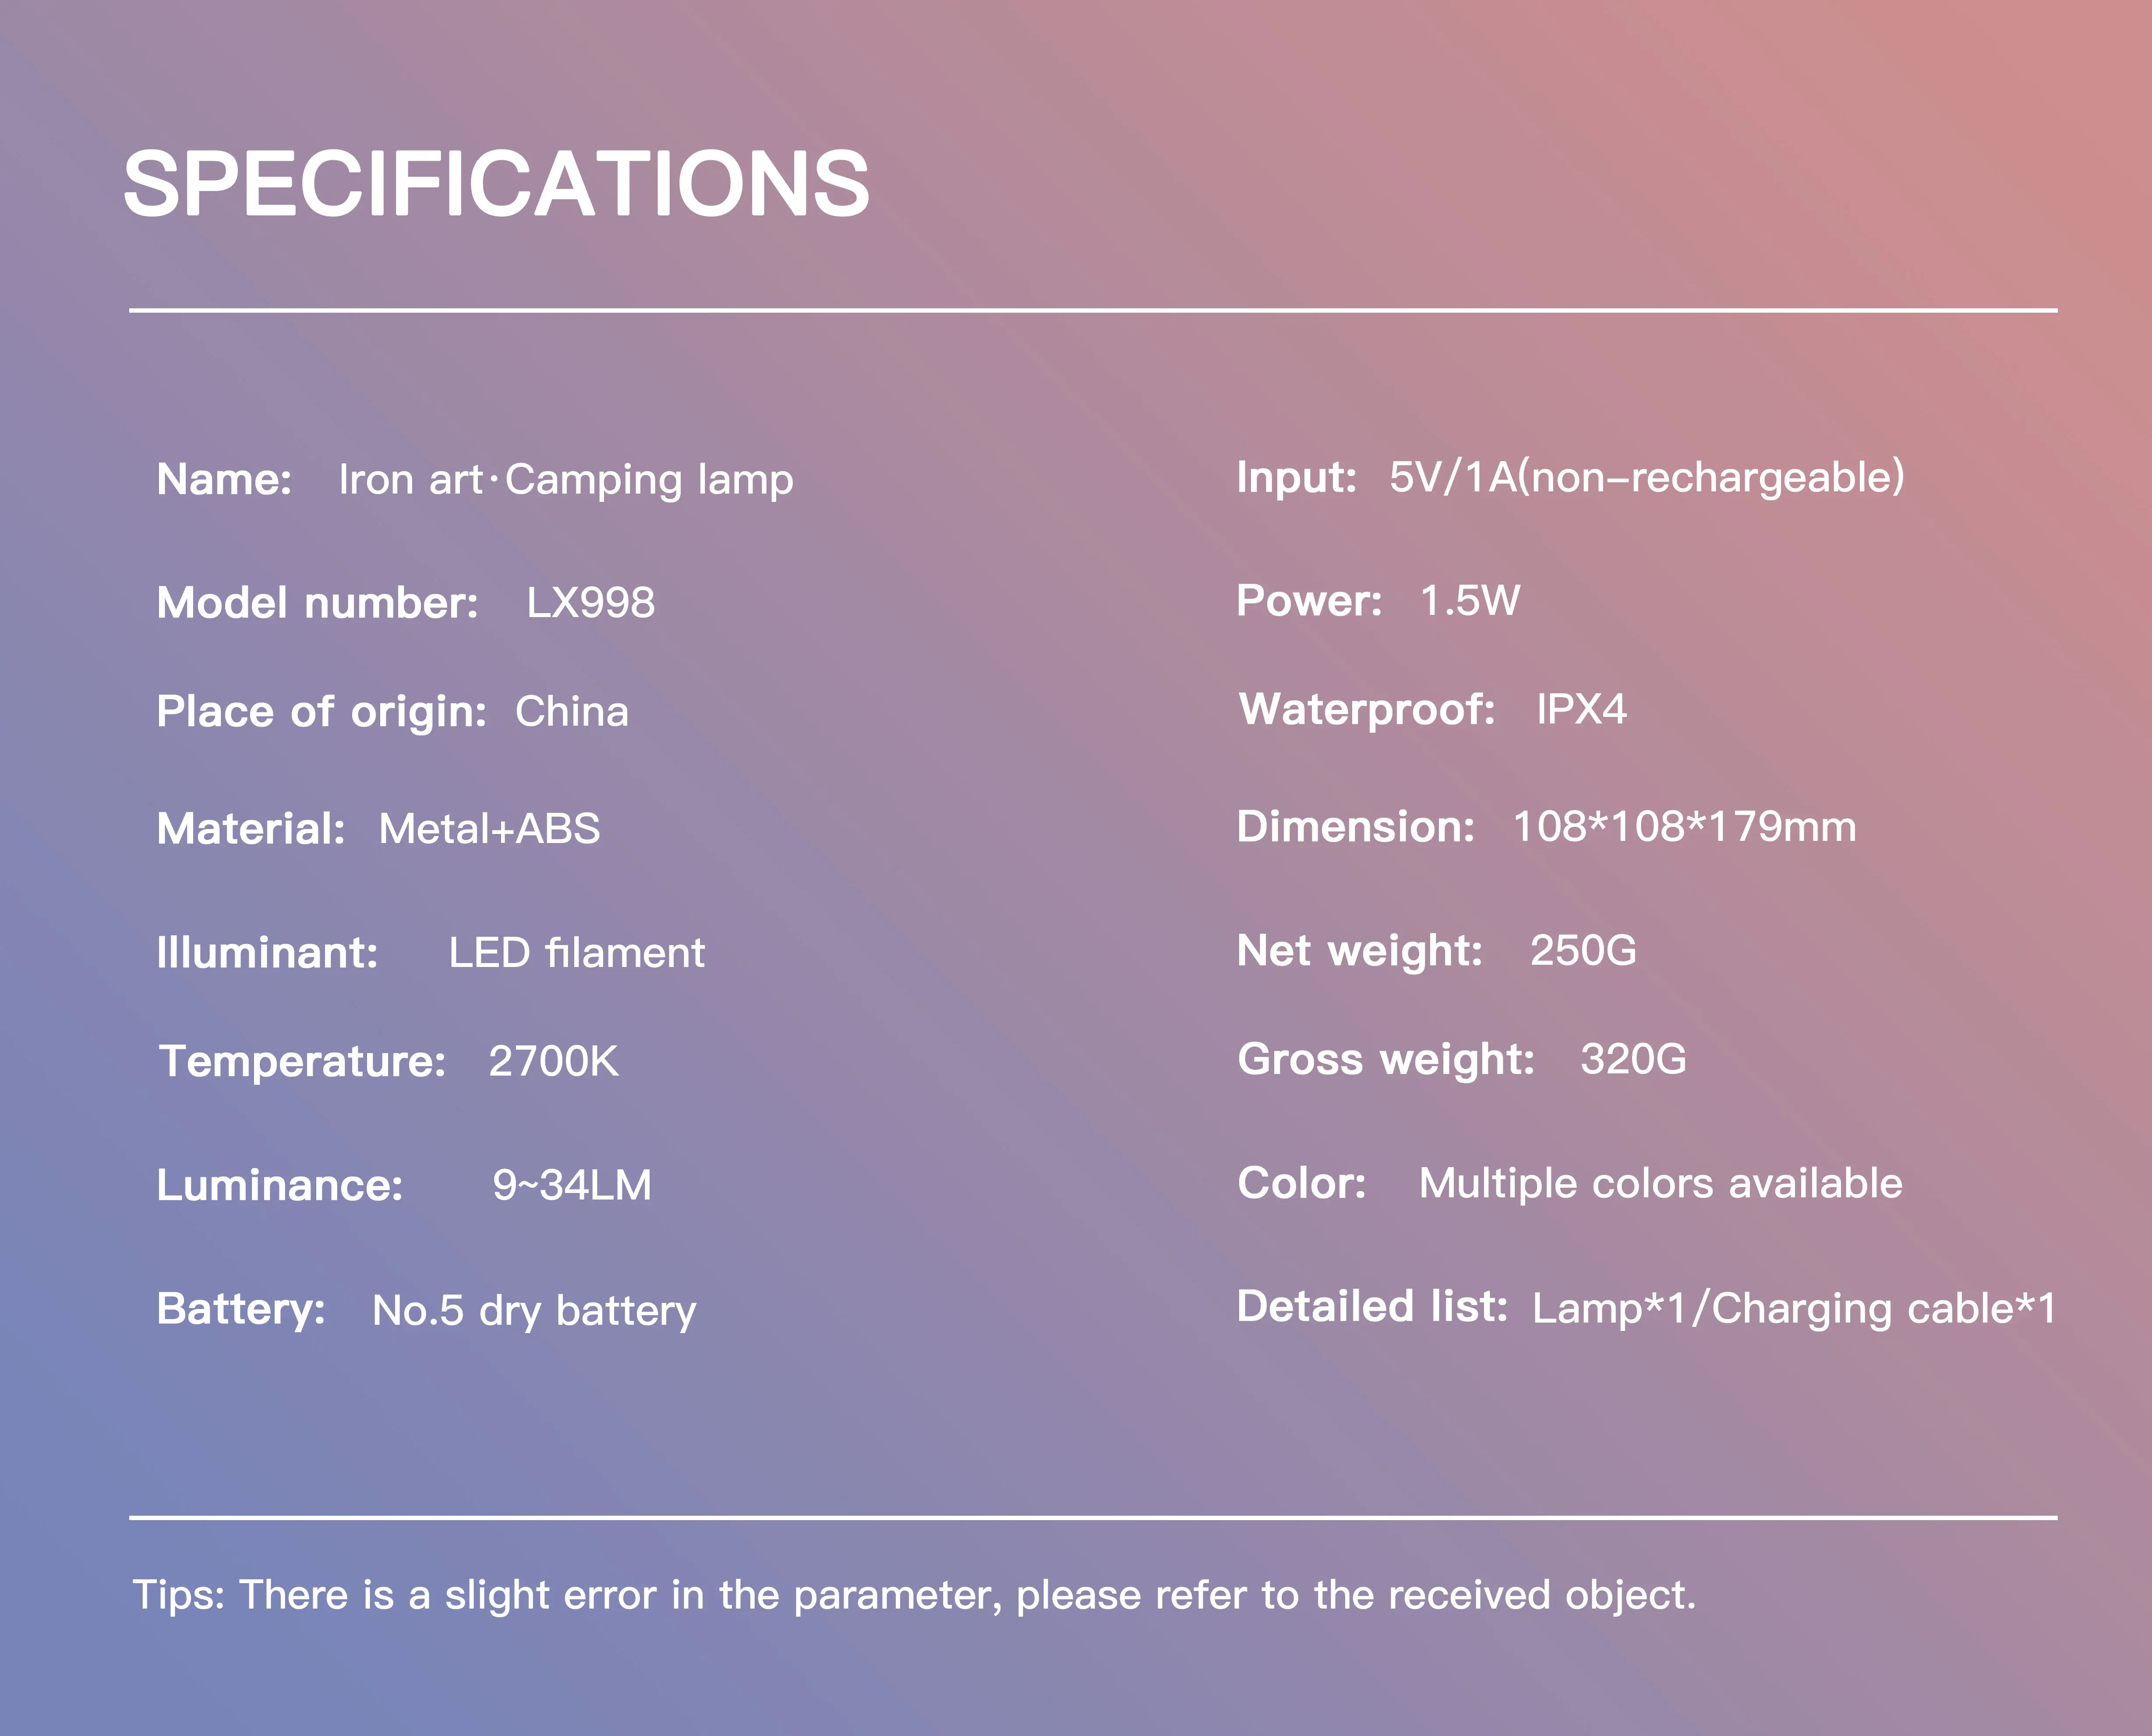Select the 'Multiple colors available' text
The width and height of the screenshot is (2152, 1736).
click(x=1660, y=1184)
